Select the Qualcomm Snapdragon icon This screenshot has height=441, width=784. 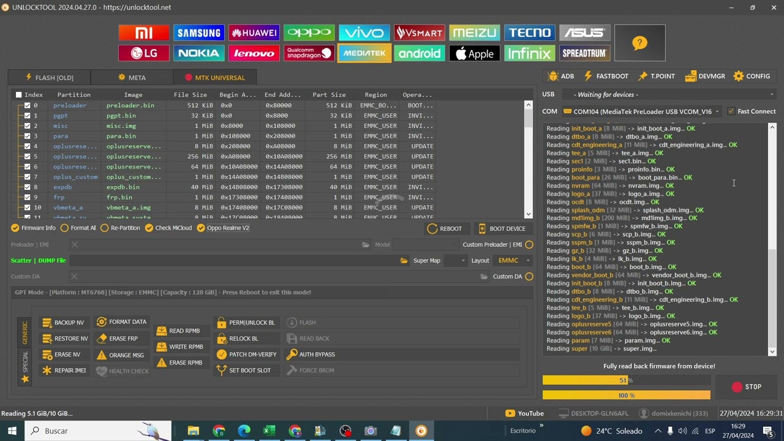pyautogui.click(x=309, y=53)
